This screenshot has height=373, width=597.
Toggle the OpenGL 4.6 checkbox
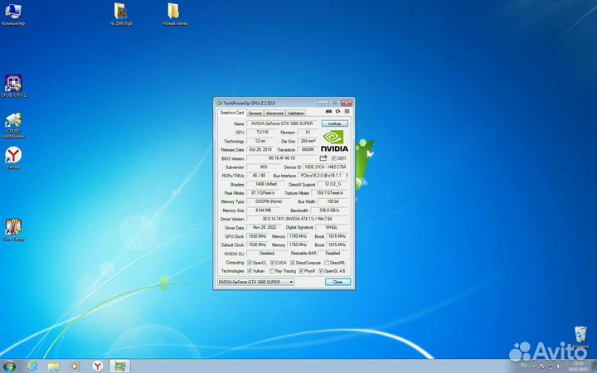[321, 271]
